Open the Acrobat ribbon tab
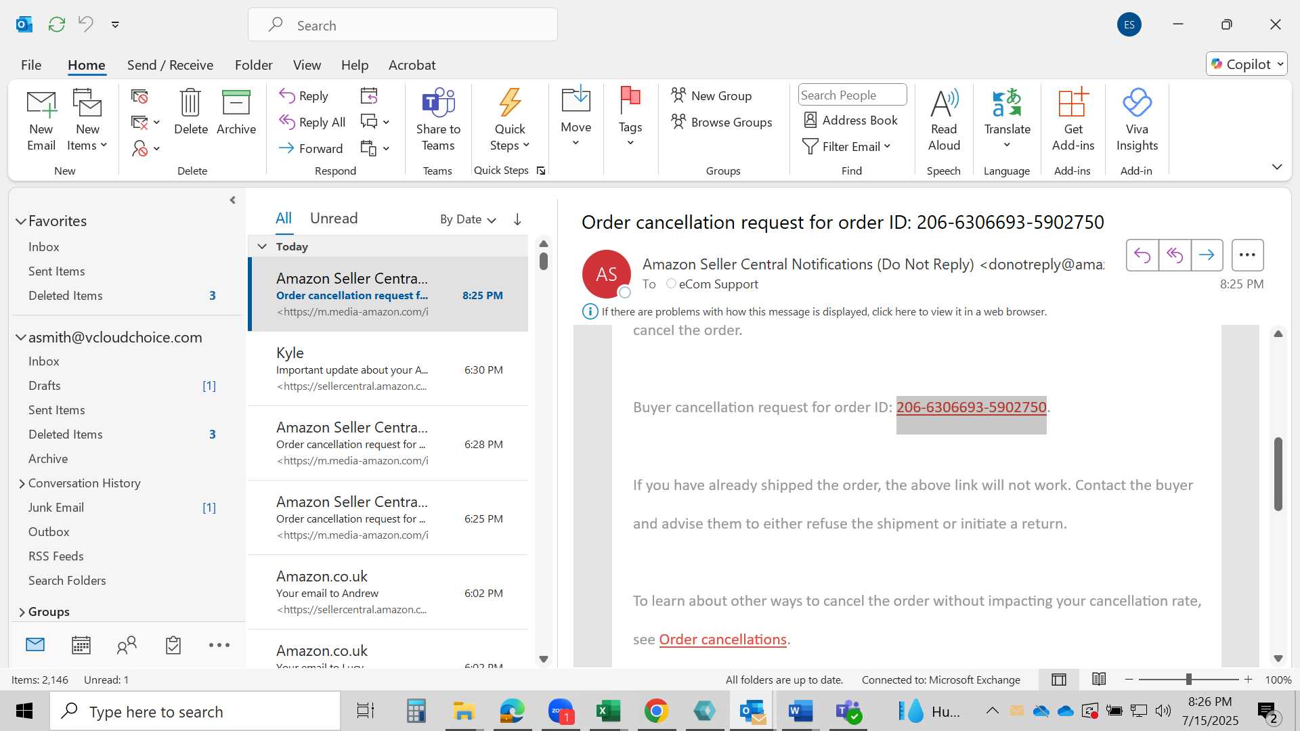The image size is (1300, 731). [412, 65]
